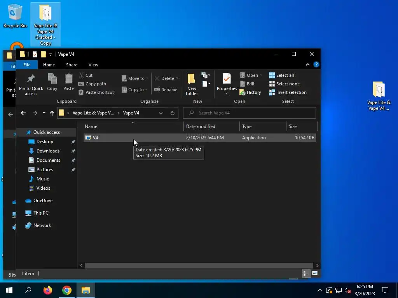Open the Properties ribbon icon
The image size is (398, 298).
[x=227, y=78]
